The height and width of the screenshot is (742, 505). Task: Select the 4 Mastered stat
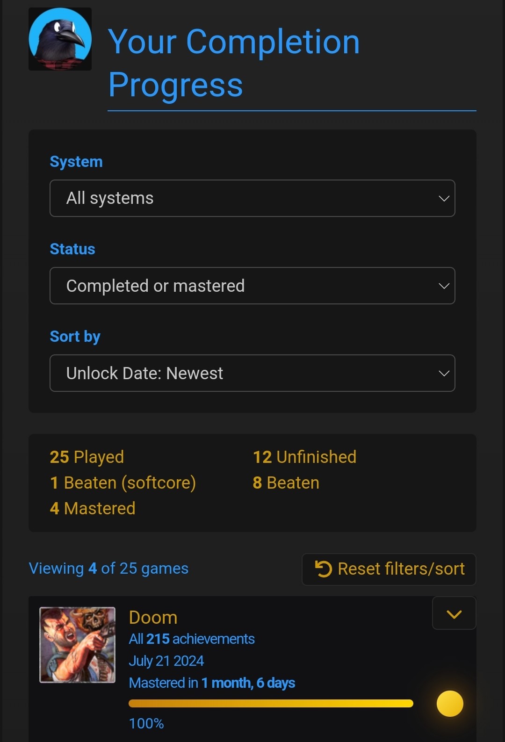pos(93,508)
